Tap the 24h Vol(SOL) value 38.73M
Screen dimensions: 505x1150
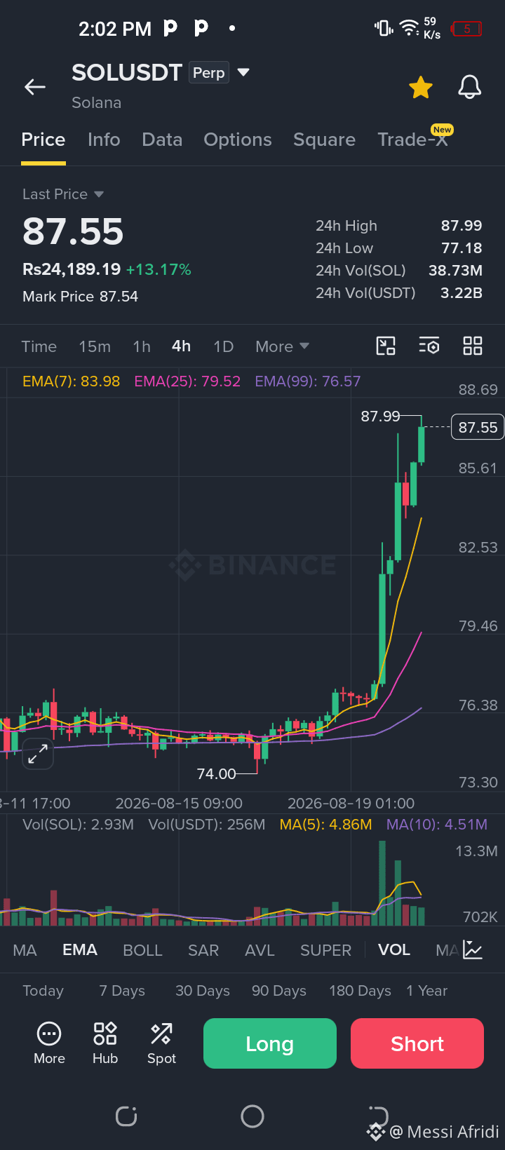coord(456,271)
